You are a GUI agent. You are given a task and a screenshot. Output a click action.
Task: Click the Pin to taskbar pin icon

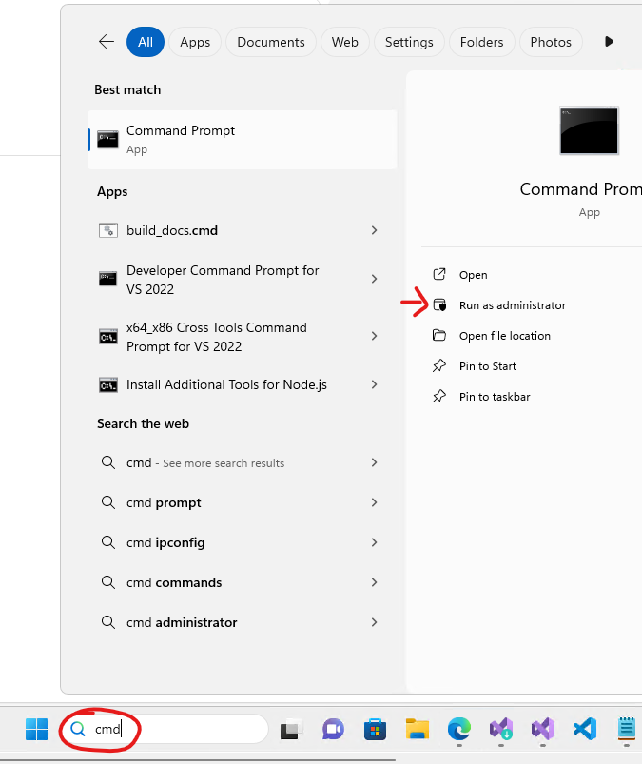(x=439, y=396)
